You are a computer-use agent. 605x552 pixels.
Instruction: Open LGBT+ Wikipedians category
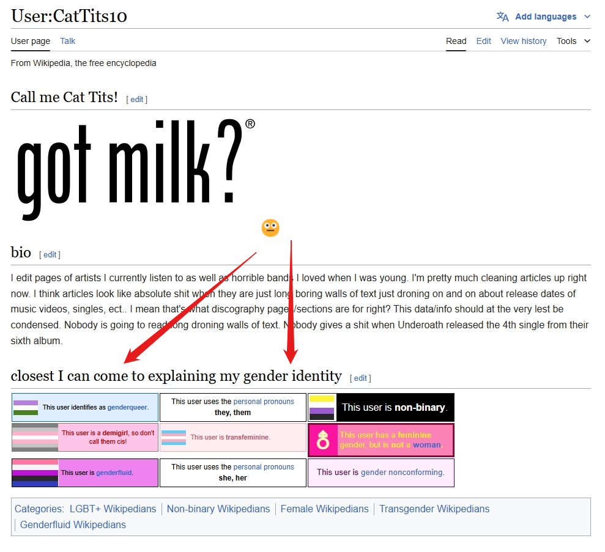click(113, 509)
